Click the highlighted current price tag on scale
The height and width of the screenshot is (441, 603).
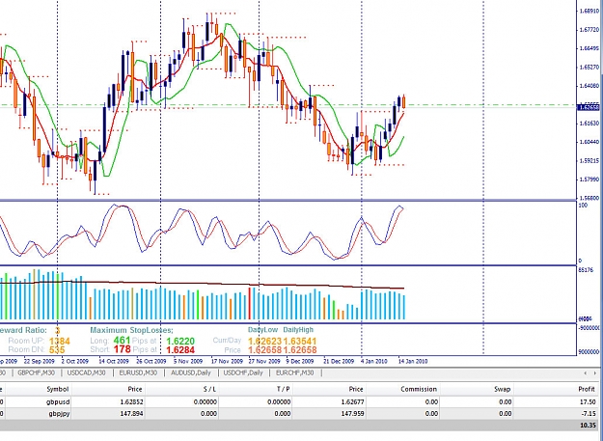589,107
